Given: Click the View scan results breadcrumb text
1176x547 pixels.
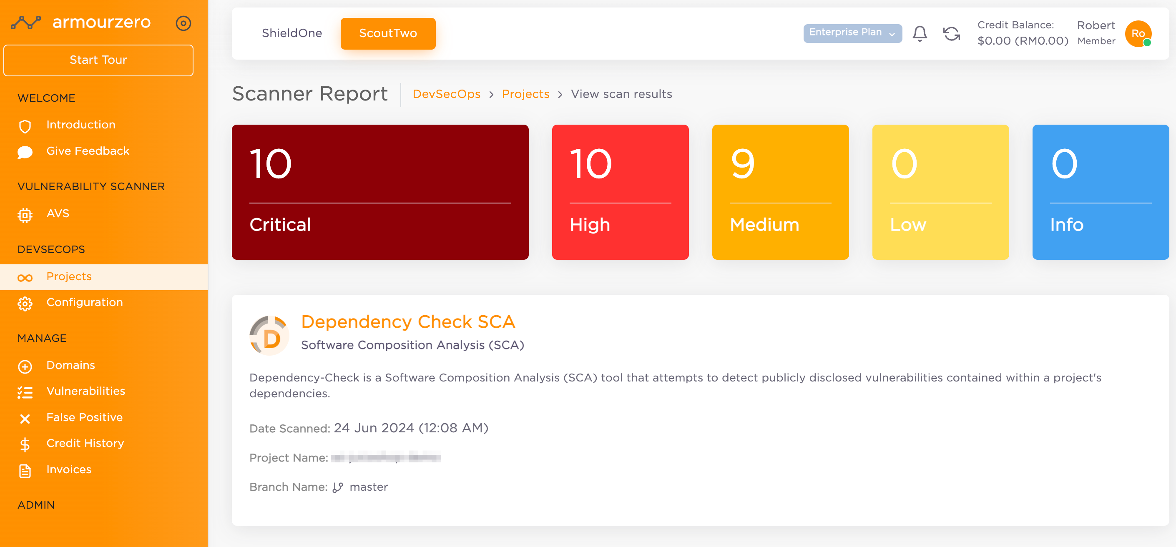Looking at the screenshot, I should [621, 94].
